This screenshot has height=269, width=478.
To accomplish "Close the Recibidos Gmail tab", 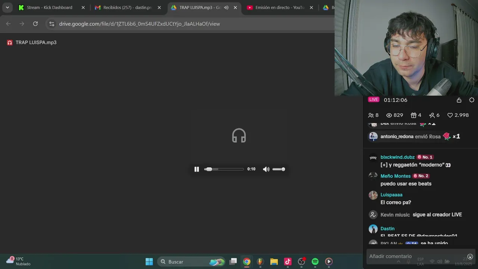I will click(159, 7).
